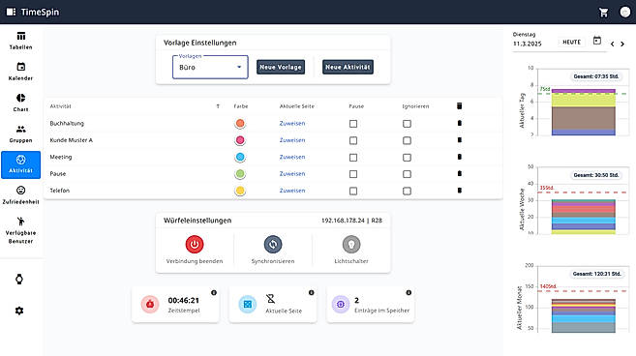Click the Zeitstempel timer icon
The height and width of the screenshot is (356, 636).
pos(150,305)
